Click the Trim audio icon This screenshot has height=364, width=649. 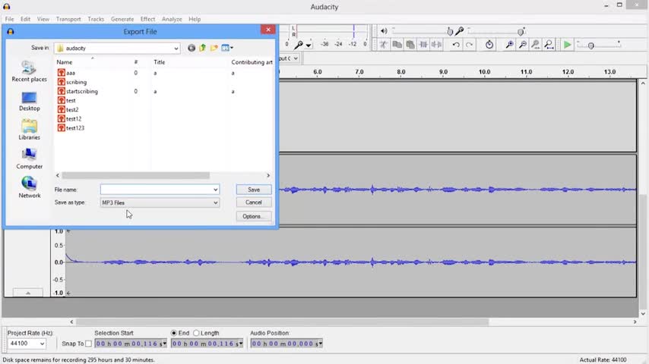pos(423,45)
